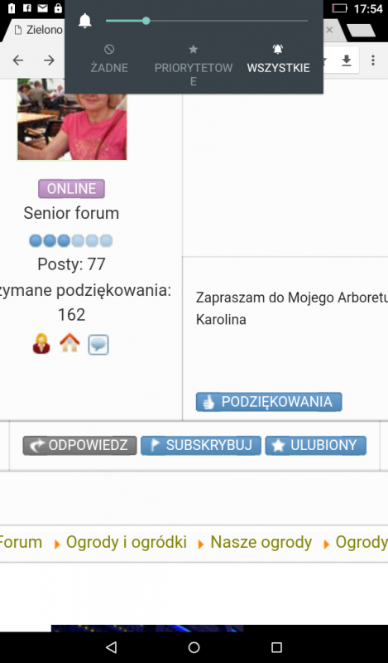Select ŻADNE notification mode

[109, 60]
